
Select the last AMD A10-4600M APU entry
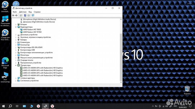click(x=43, y=76)
